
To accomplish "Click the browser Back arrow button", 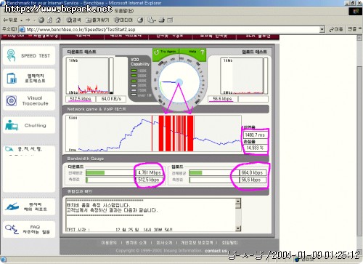I will (x=9, y=20).
